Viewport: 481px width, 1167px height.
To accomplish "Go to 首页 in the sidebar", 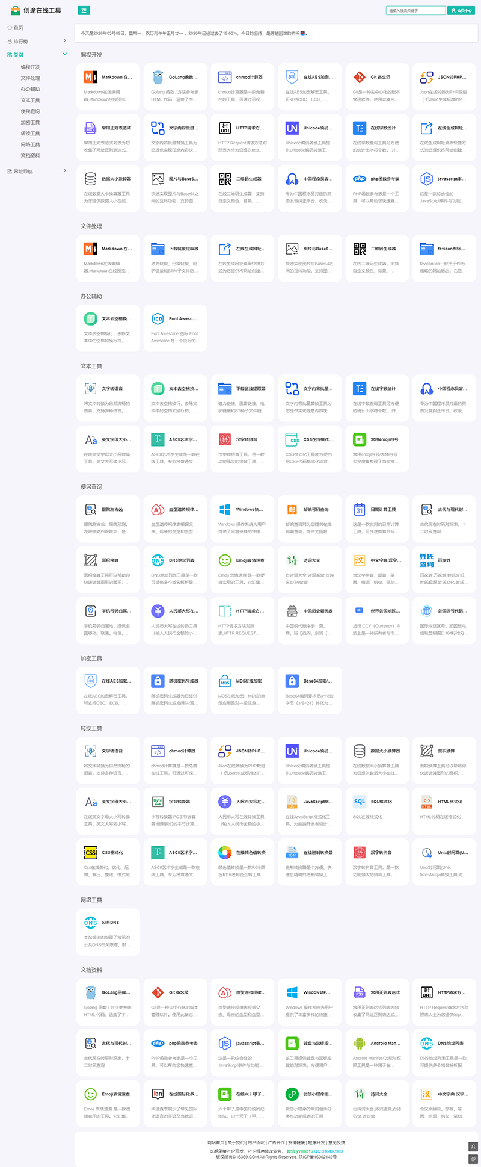I will pyautogui.click(x=18, y=28).
